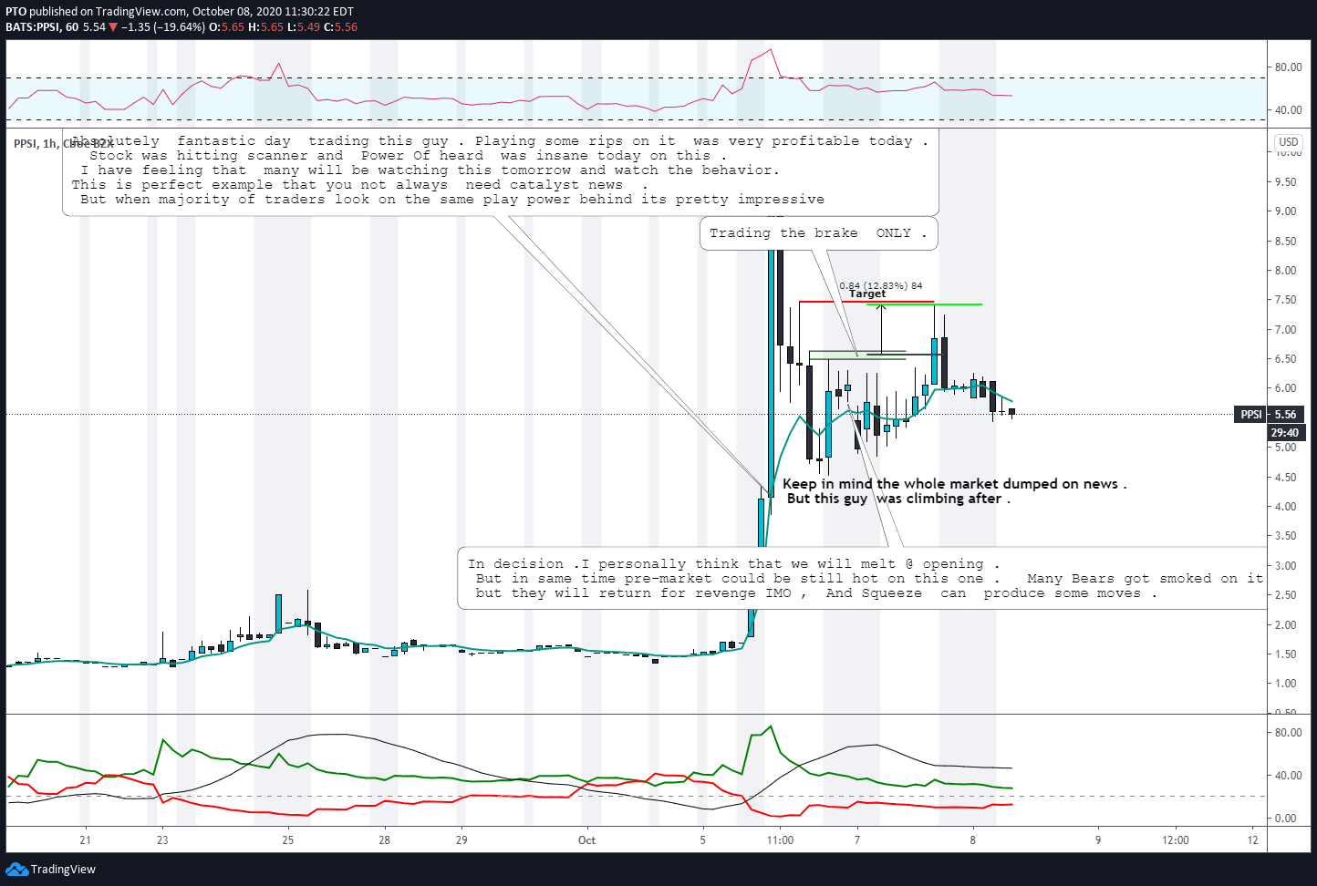Click the '0.84 (12.83%) 84' measurement label
The height and width of the screenshot is (886, 1317).
coord(880,285)
